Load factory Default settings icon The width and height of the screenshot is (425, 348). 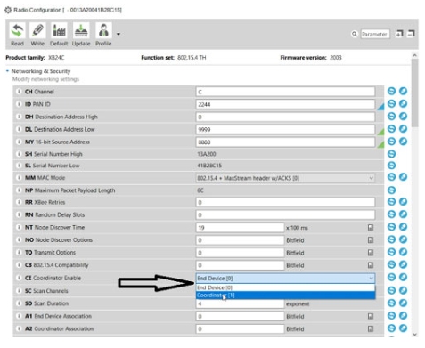point(59,30)
